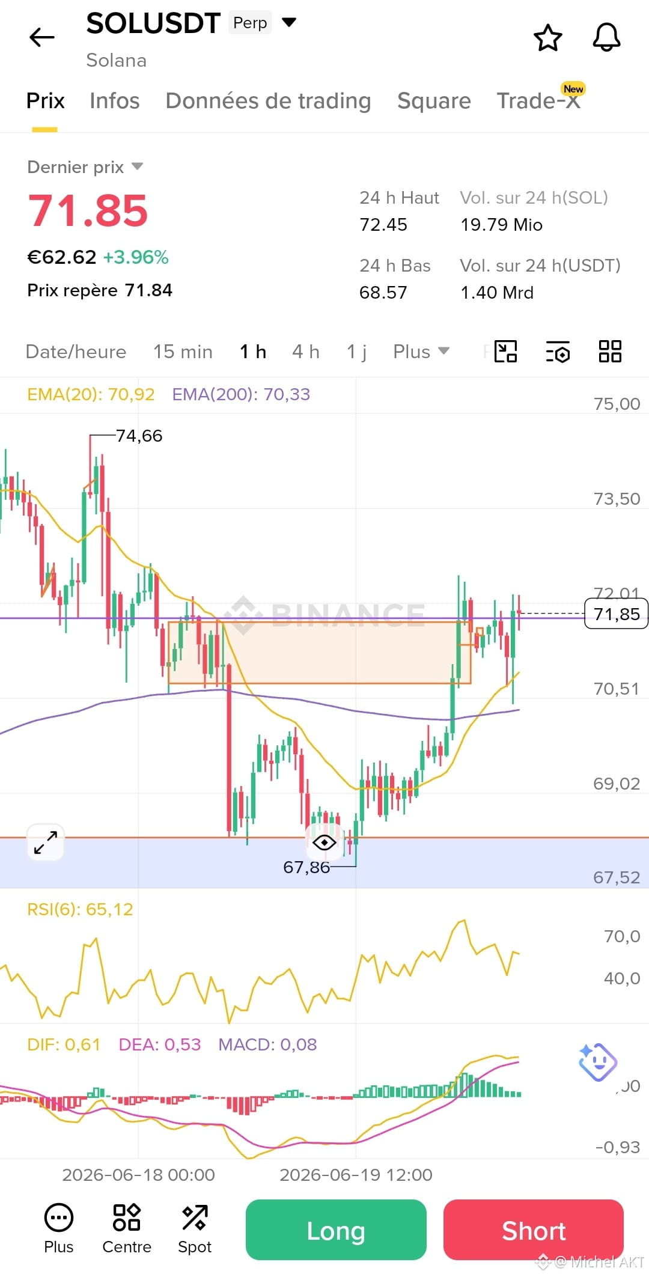Tap the large last price 71.85
This screenshot has width=649, height=1277.
(88, 211)
